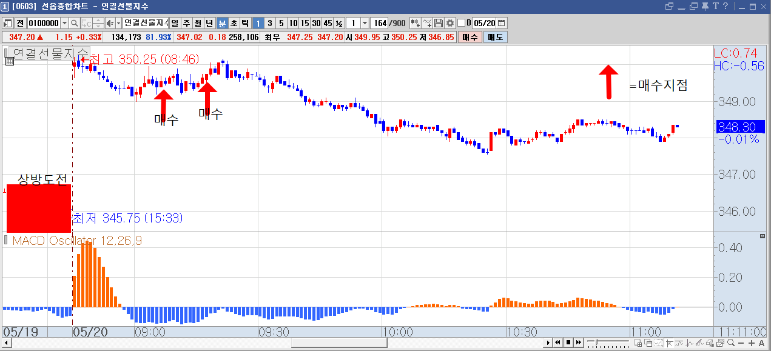The width and height of the screenshot is (771, 351).
Task: Select the 틱 tick period toggle
Action: (x=245, y=23)
